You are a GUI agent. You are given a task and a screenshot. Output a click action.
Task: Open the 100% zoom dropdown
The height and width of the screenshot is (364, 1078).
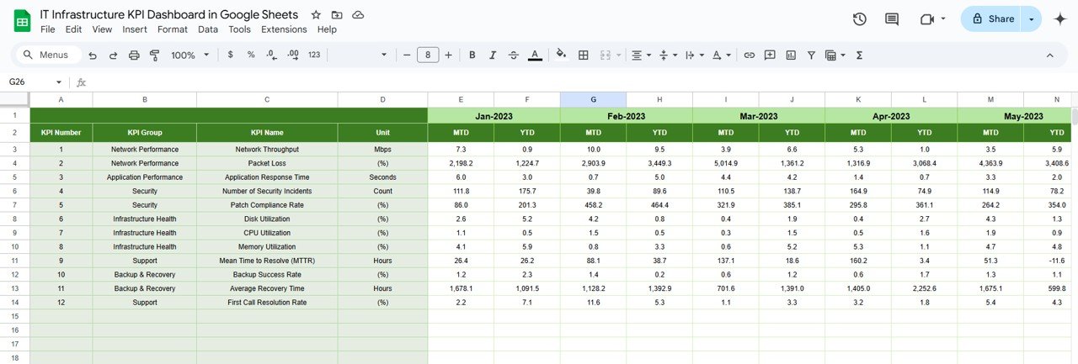190,55
